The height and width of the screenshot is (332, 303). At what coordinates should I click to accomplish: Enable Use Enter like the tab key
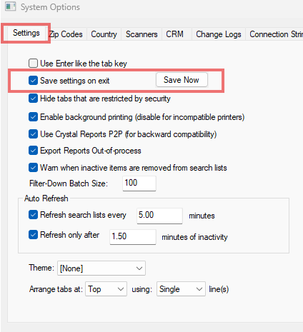pyautogui.click(x=33, y=64)
